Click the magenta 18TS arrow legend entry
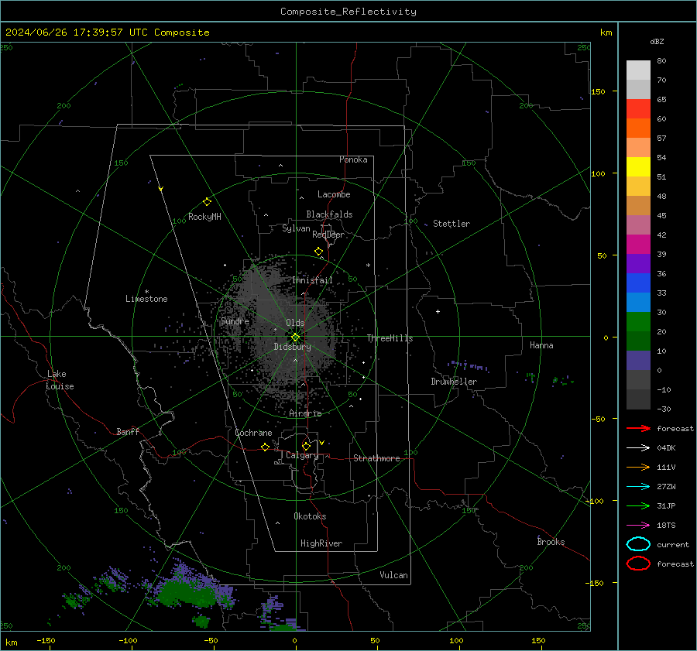Viewport: 697px width, 651px height. pos(638,525)
